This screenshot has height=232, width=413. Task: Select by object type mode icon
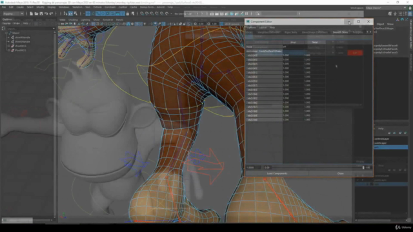pyautogui.click(x=70, y=14)
